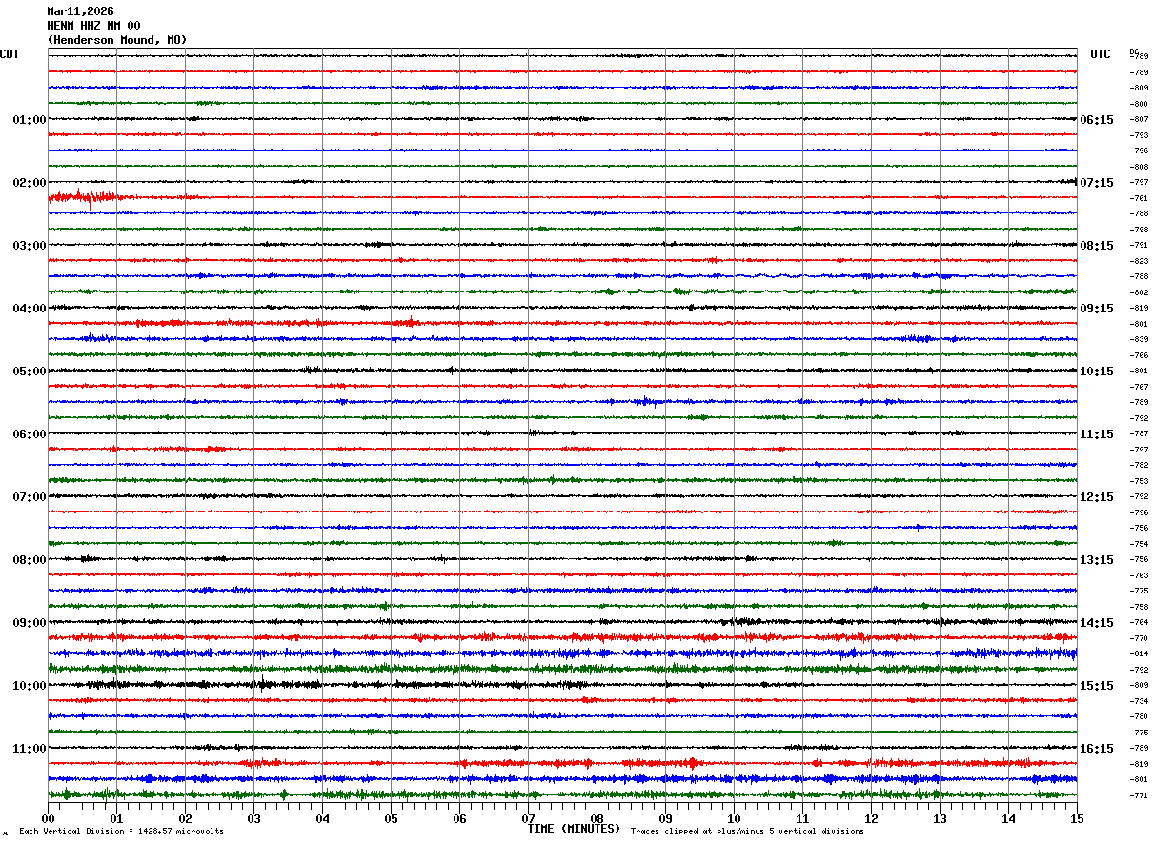
Task: Click the 06:15 UTC time label
Action: [x=1097, y=120]
